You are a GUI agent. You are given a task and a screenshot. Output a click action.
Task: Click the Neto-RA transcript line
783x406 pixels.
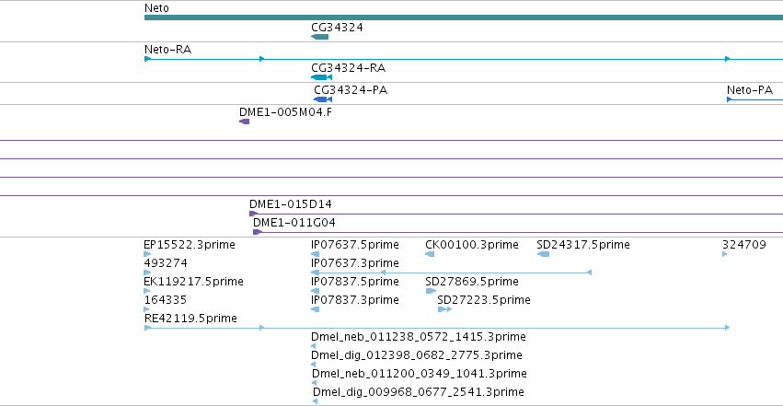(464, 59)
